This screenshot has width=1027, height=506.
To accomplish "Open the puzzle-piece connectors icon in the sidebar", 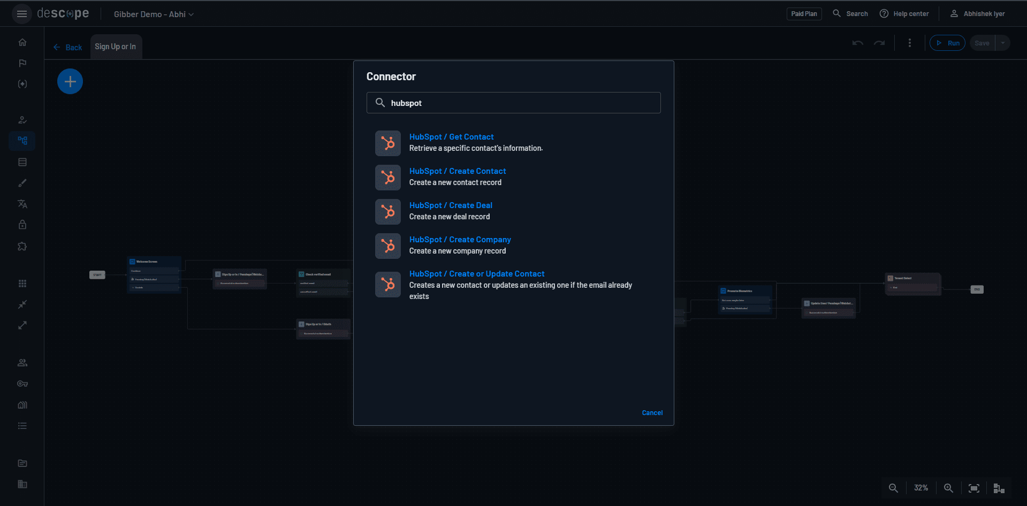I will pyautogui.click(x=22, y=246).
